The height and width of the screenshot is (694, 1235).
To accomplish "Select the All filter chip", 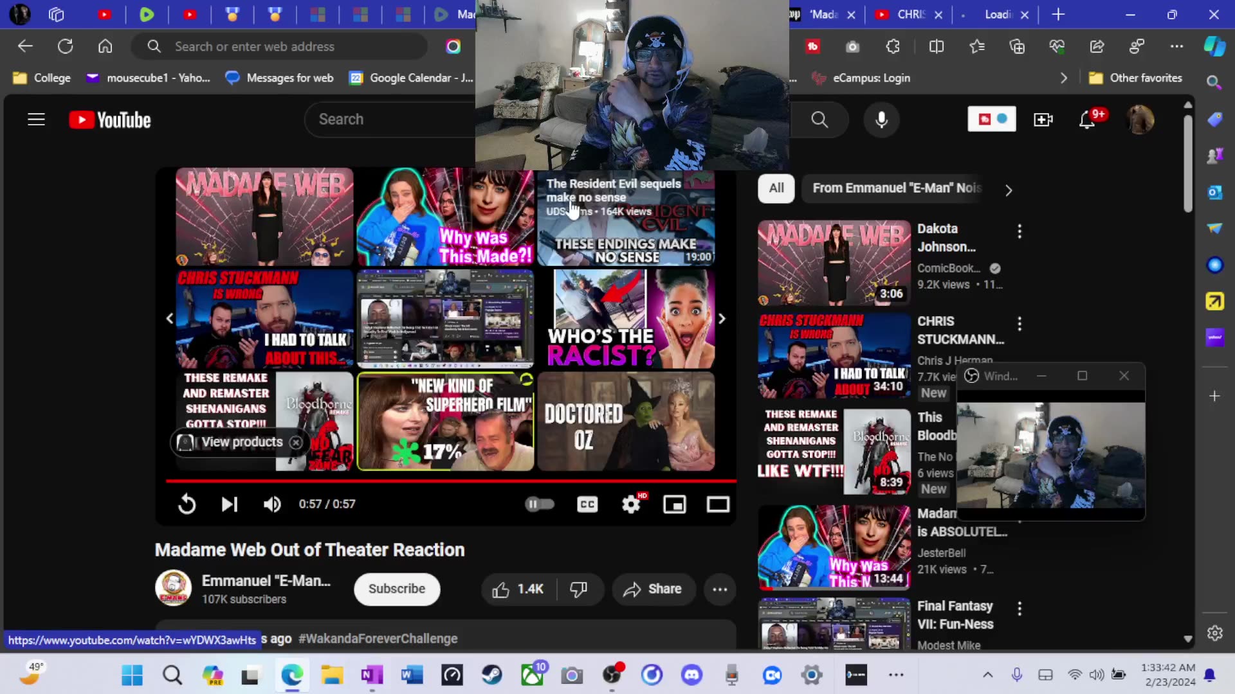I will [x=776, y=188].
